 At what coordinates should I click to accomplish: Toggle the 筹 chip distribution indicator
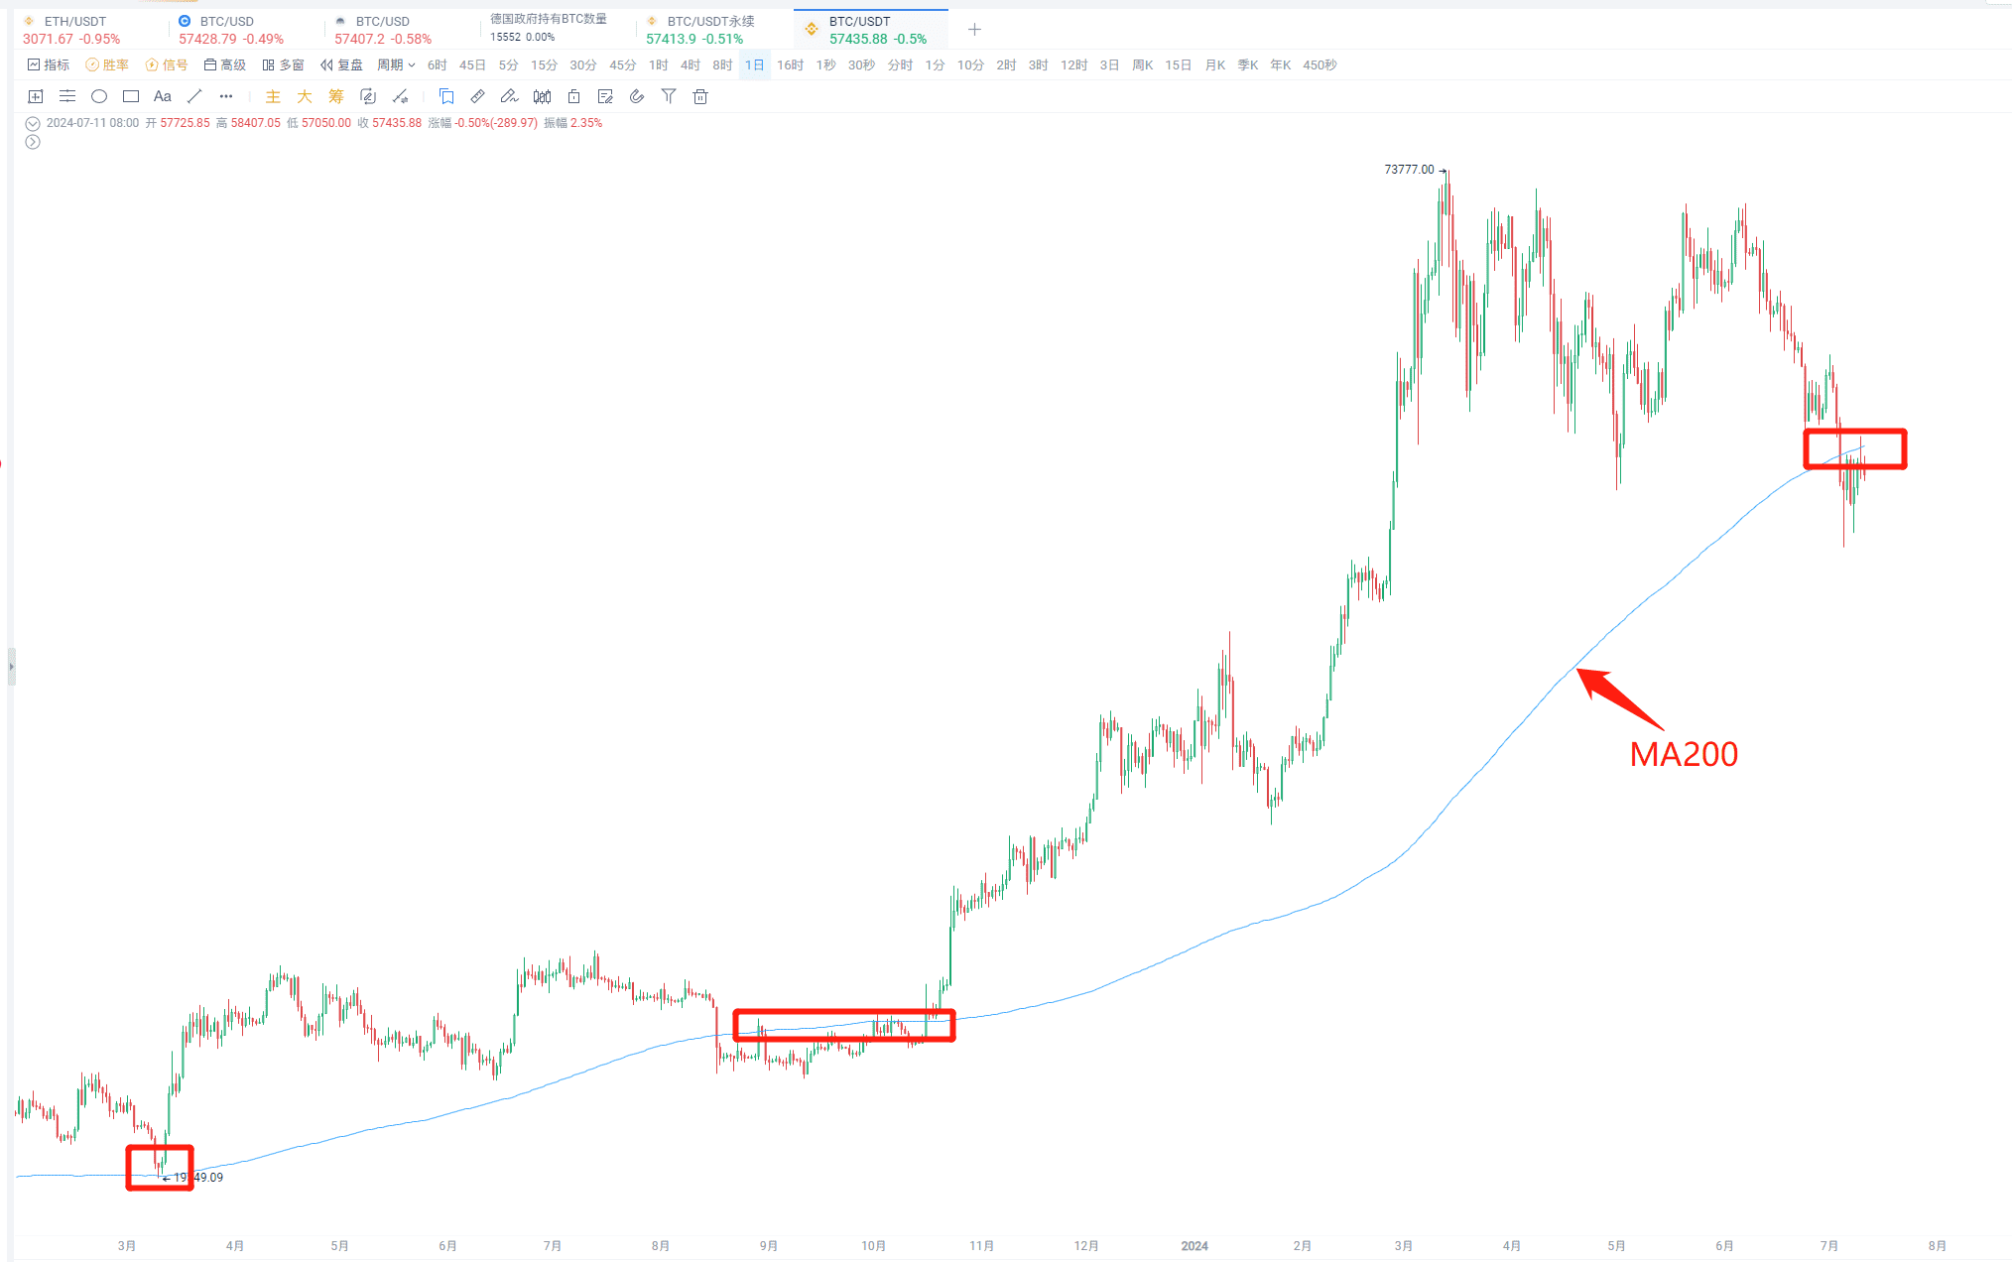pyautogui.click(x=336, y=96)
